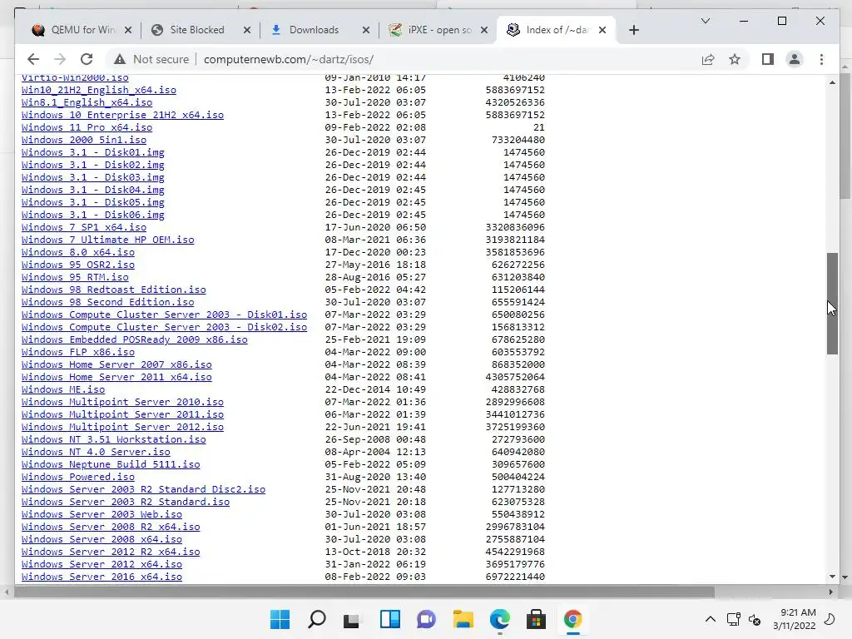Bookmark this page with the star
This screenshot has height=639, width=852.
pos(735,59)
